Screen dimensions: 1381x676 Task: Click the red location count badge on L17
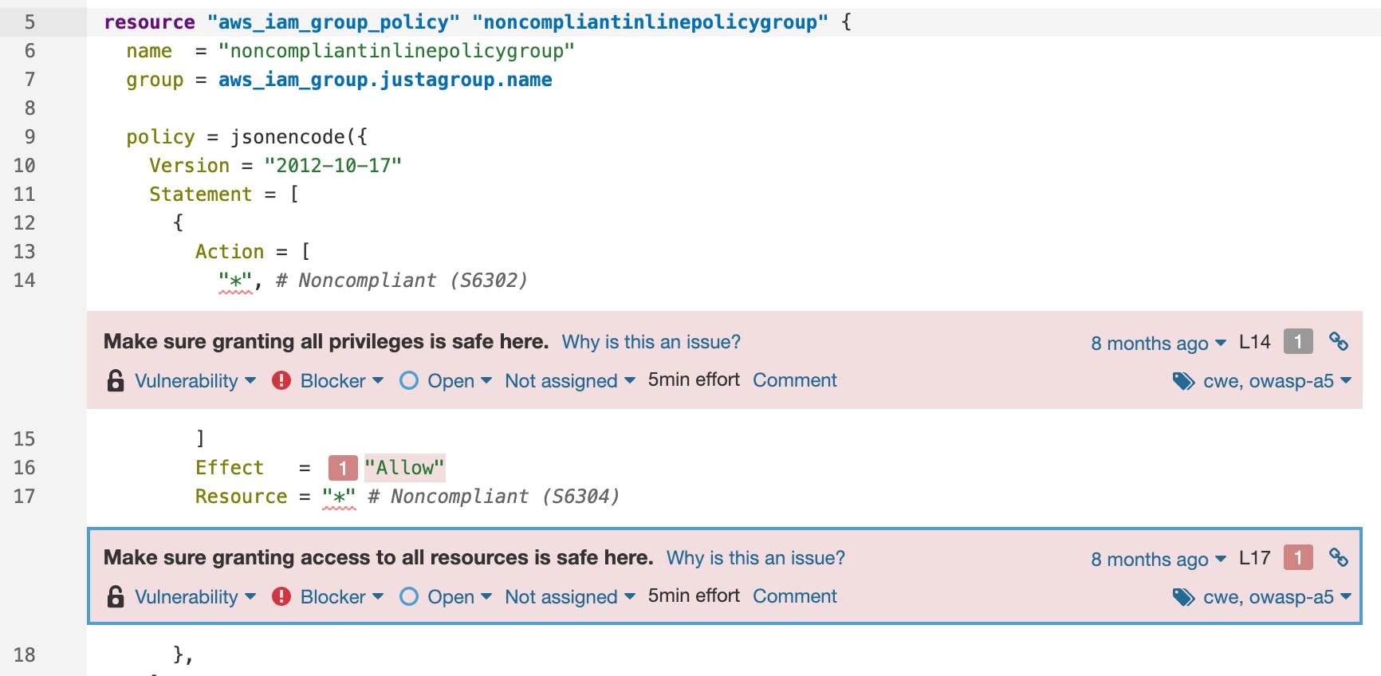tap(1297, 558)
